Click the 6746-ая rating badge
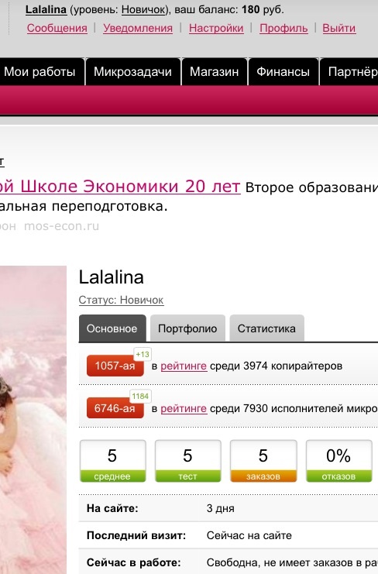 point(115,407)
